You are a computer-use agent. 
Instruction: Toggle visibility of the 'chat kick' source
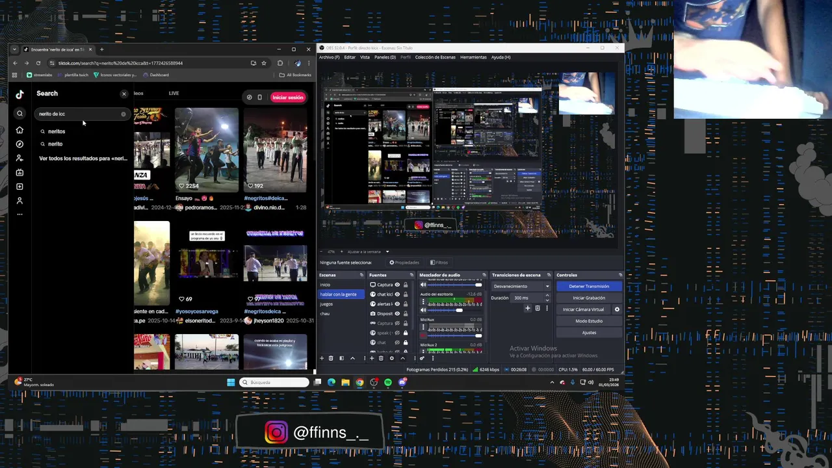click(x=397, y=294)
